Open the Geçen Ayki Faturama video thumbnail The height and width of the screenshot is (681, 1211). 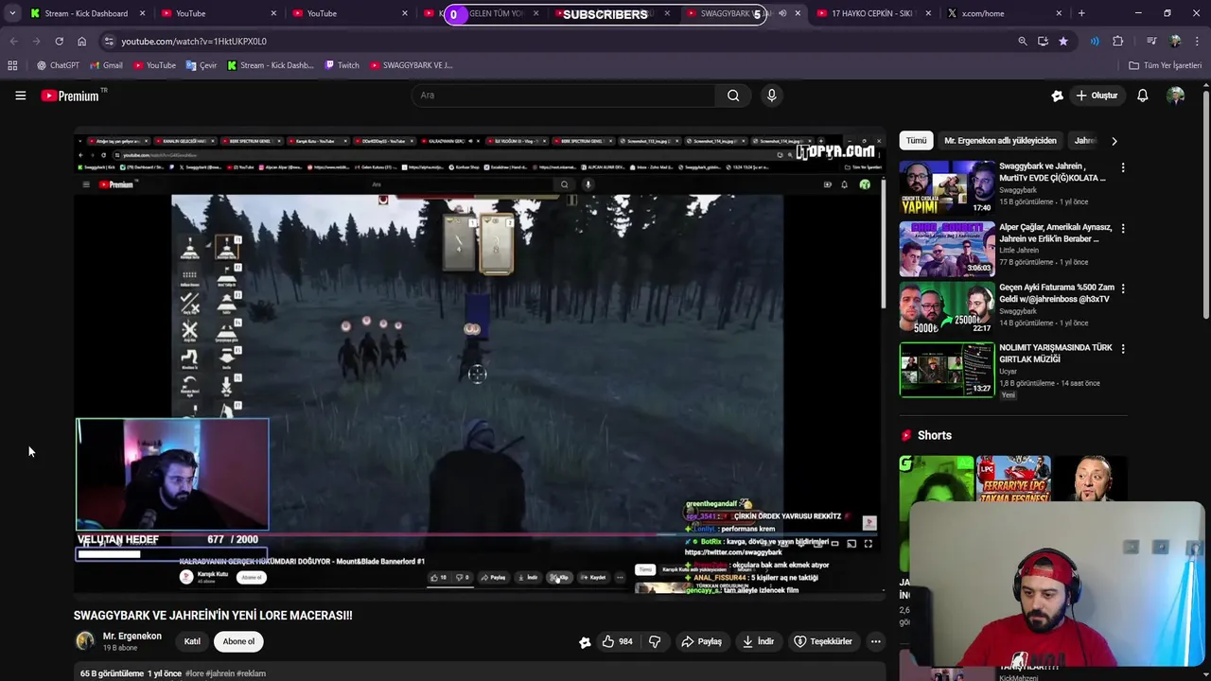947,308
